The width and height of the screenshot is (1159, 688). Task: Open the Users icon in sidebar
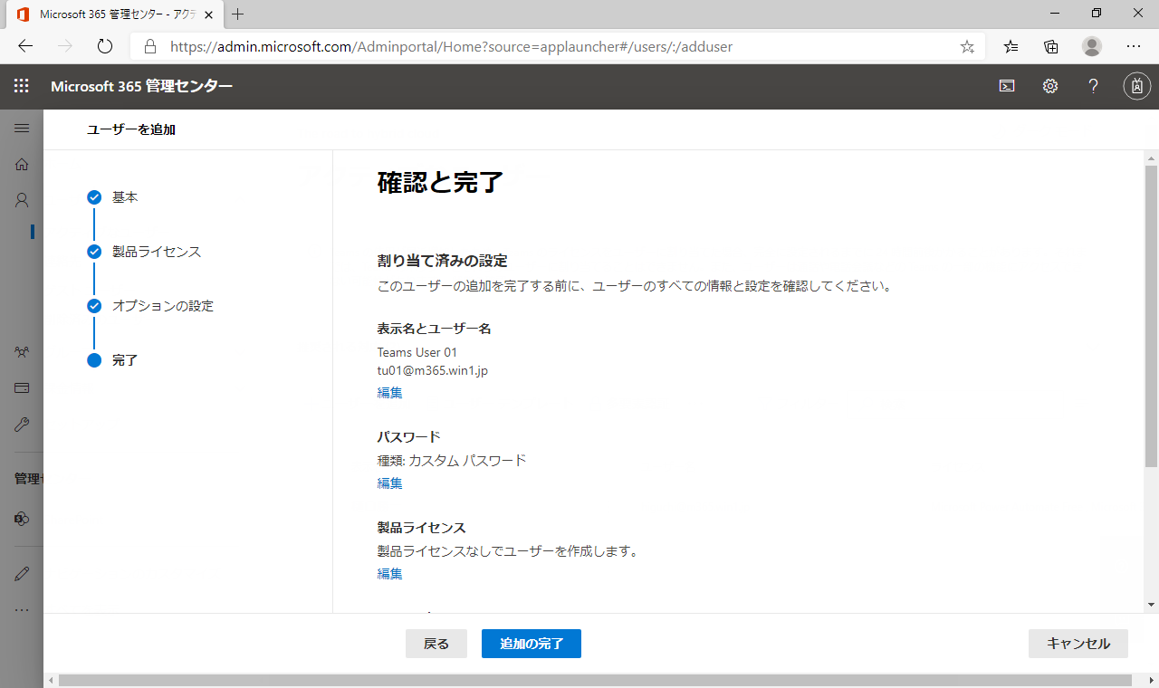pyautogui.click(x=22, y=200)
